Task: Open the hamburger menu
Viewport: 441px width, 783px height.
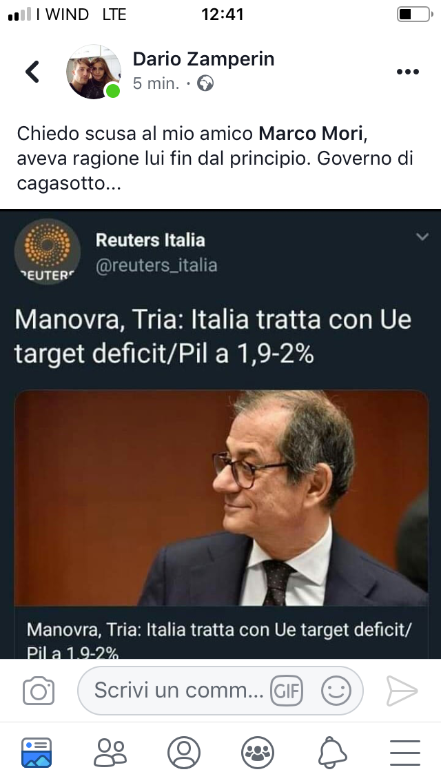Action: [x=405, y=753]
